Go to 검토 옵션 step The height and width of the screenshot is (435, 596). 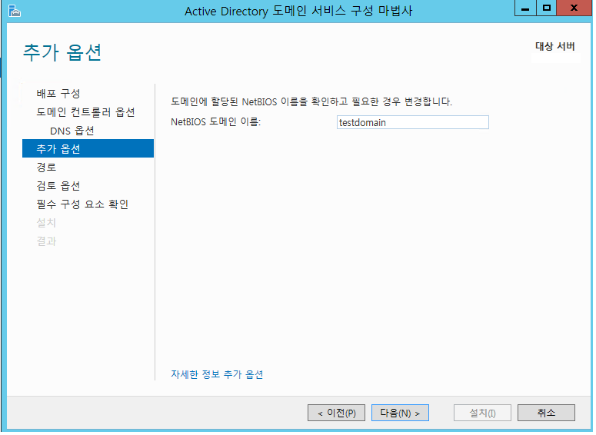pyautogui.click(x=58, y=186)
